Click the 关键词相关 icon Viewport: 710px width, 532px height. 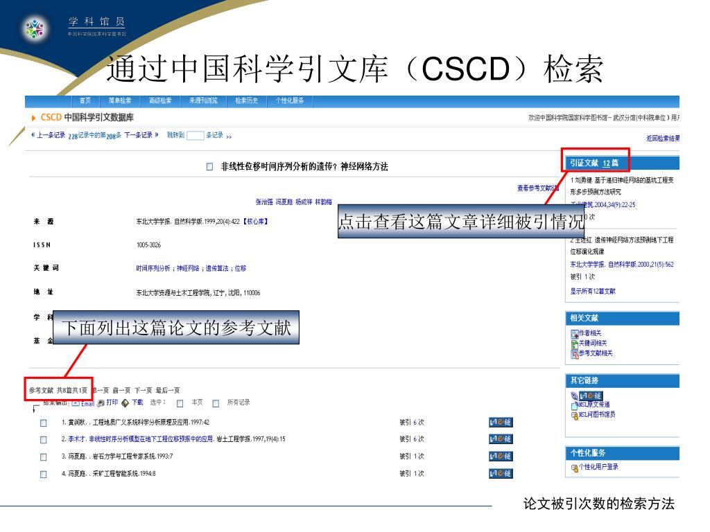[x=575, y=344]
